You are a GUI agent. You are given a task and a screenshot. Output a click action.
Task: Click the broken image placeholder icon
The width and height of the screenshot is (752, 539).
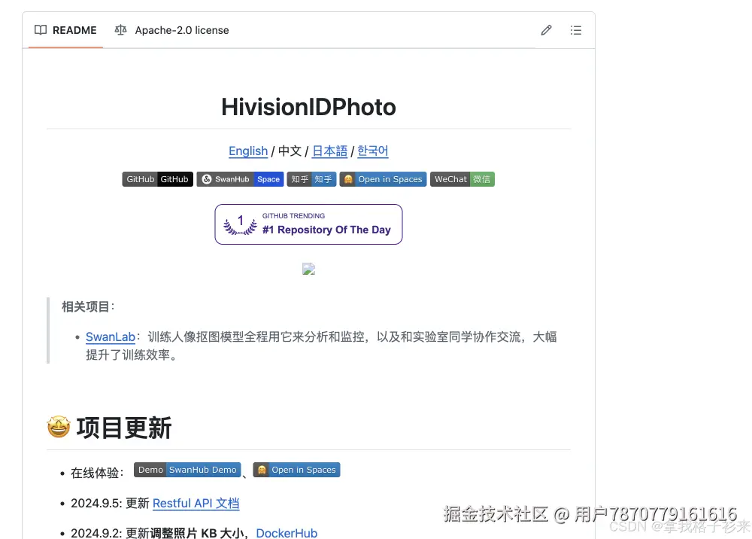[308, 269]
